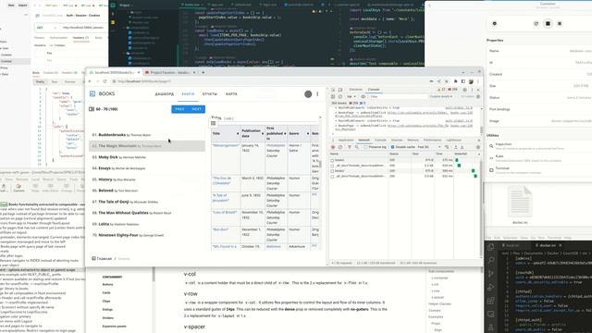The height and width of the screenshot is (333, 592).
Task: Click the stop icon in Container window
Action: [x=548, y=23]
